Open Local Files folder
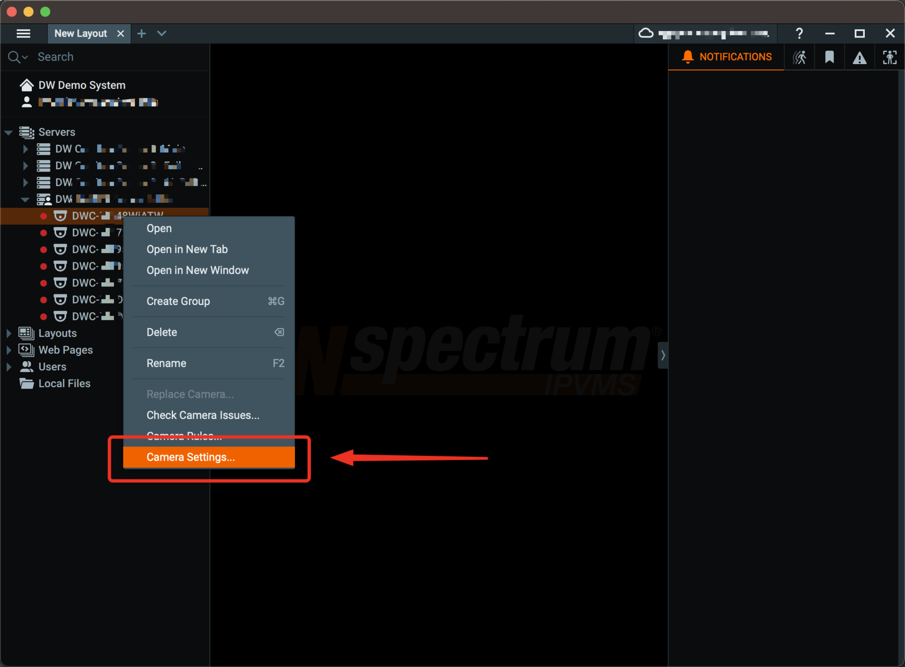The height and width of the screenshot is (667, 905). (64, 384)
